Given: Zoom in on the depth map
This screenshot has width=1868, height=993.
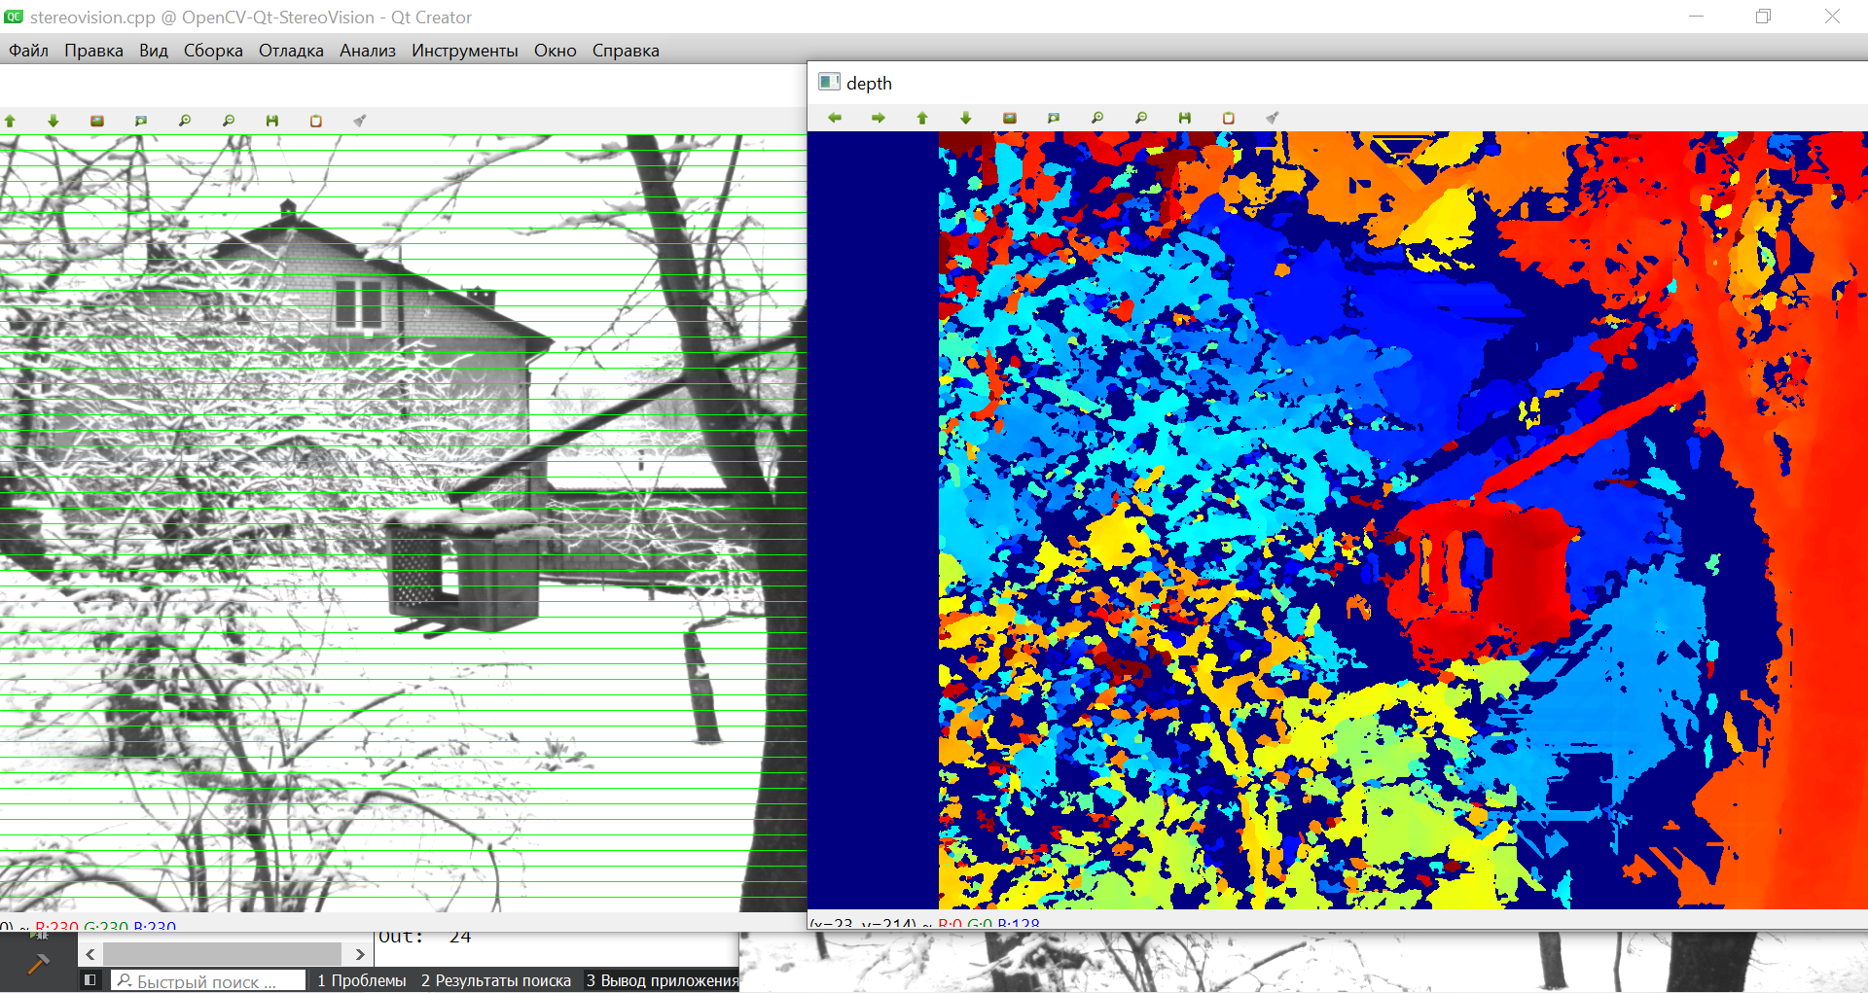Looking at the screenshot, I should [1097, 118].
